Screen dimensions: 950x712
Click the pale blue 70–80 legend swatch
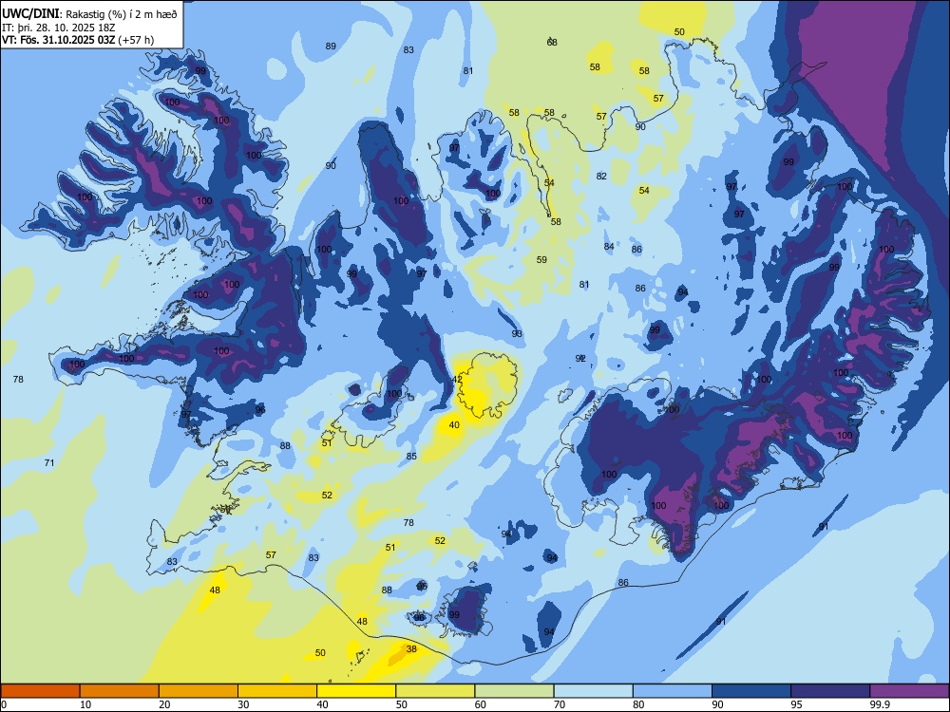tap(593, 691)
